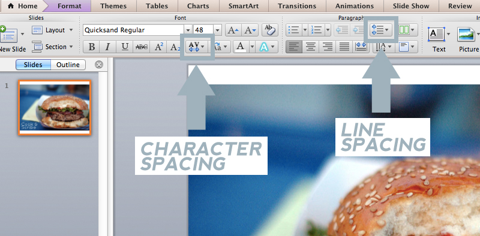480x236 pixels.
Task: Switch to the Format tab
Action: click(70, 6)
